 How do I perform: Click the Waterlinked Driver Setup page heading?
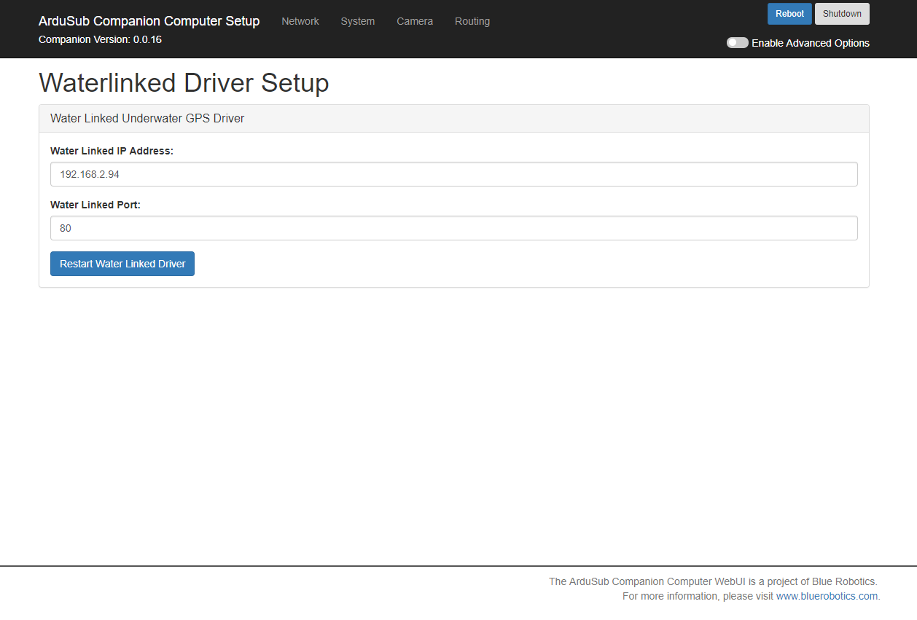tap(184, 83)
